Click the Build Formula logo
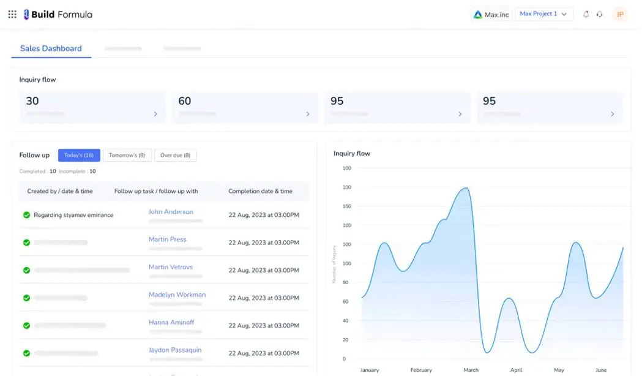Viewport: 642px width, 376px height. point(58,14)
